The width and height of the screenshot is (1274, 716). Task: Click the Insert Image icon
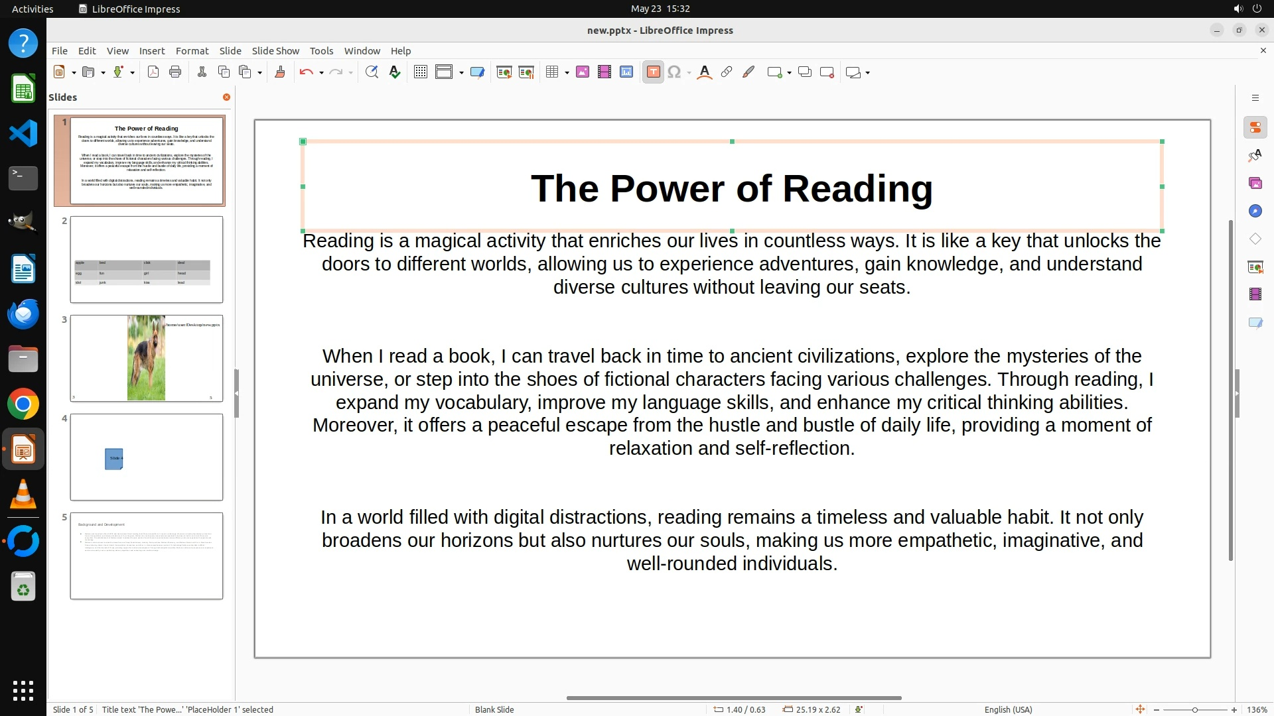point(583,72)
